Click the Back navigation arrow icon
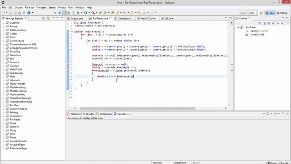 pos(144,13)
